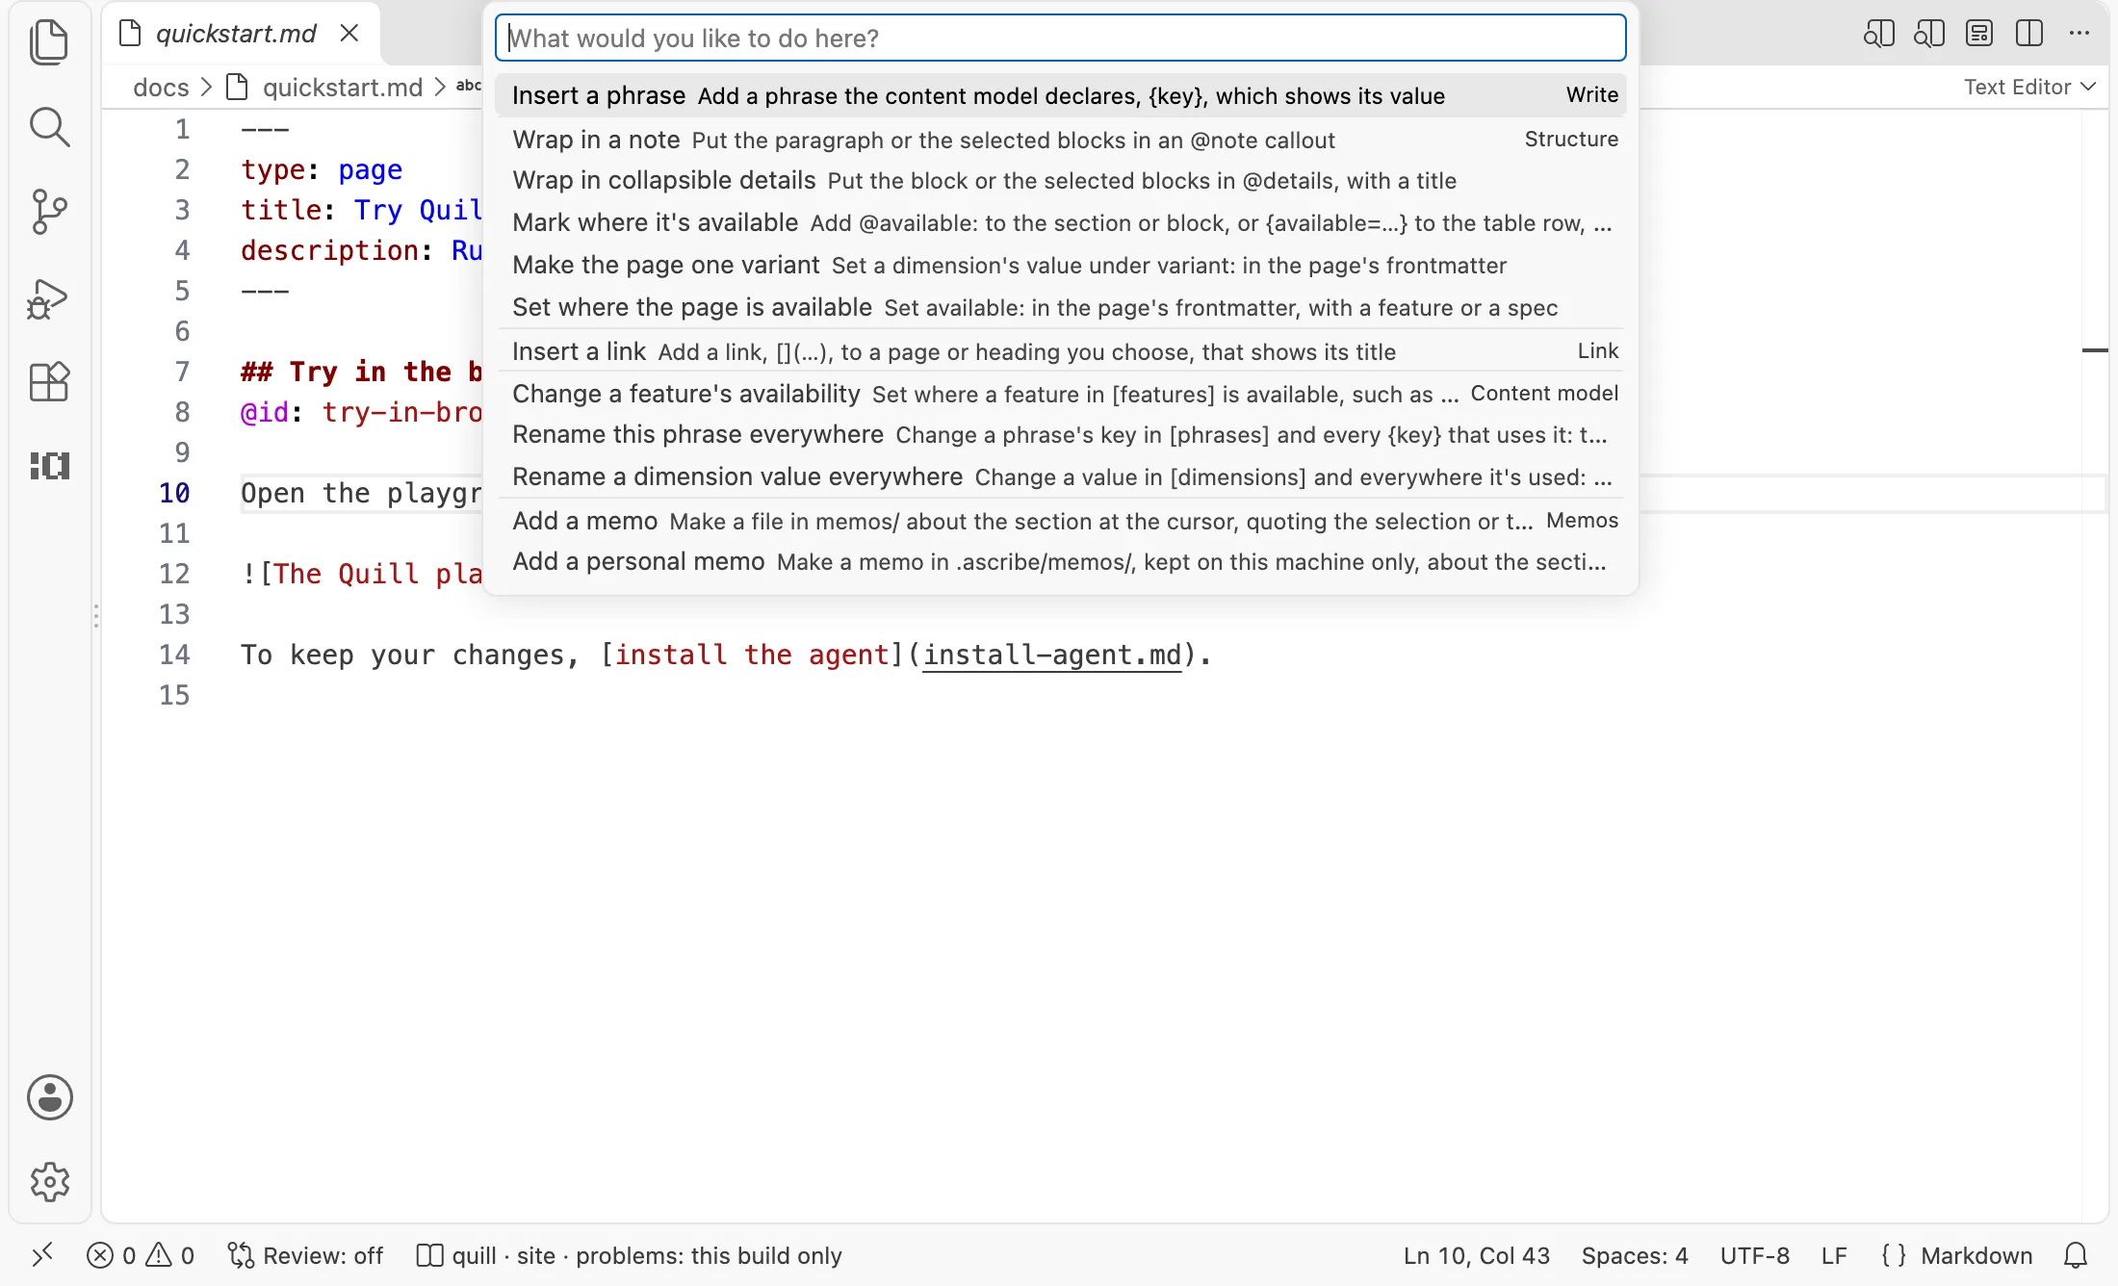Screen dimensions: 2118x1286
Task: Open the Text Editor dropdown
Action: coord(2029,87)
